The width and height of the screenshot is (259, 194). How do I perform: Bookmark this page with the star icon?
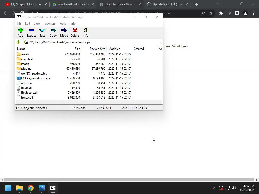[x=211, y=13]
